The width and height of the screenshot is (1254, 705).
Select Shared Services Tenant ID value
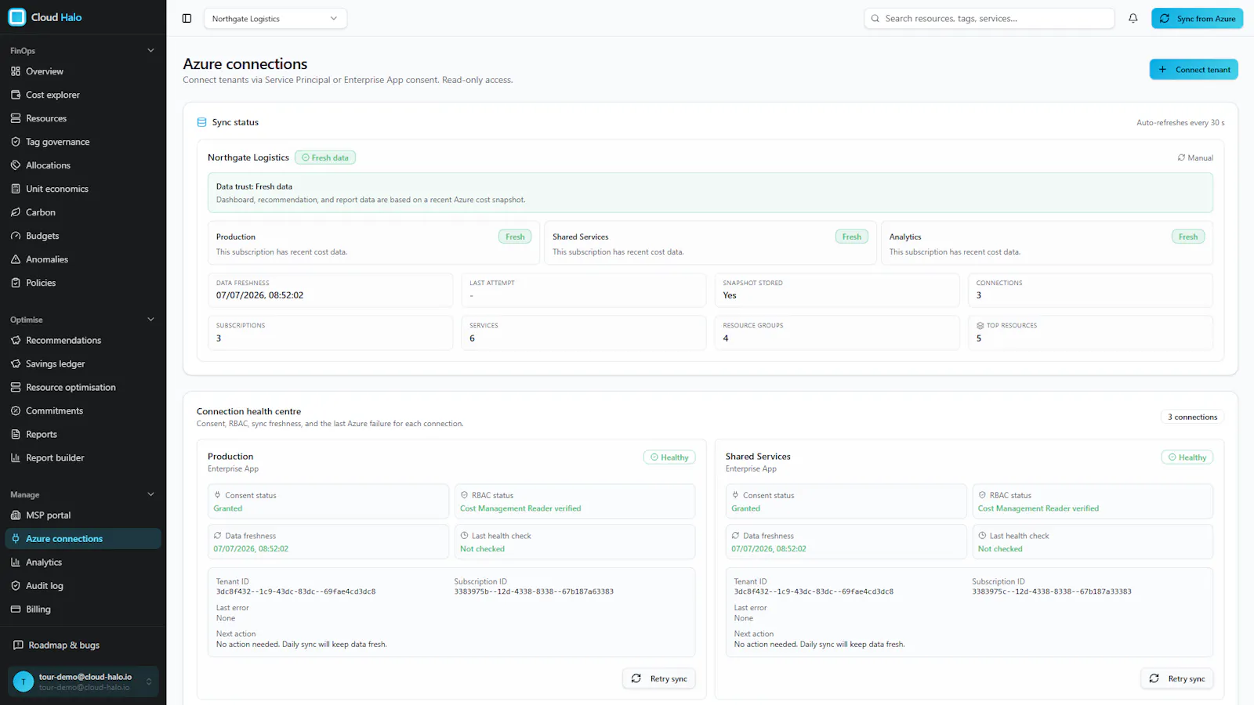(814, 591)
